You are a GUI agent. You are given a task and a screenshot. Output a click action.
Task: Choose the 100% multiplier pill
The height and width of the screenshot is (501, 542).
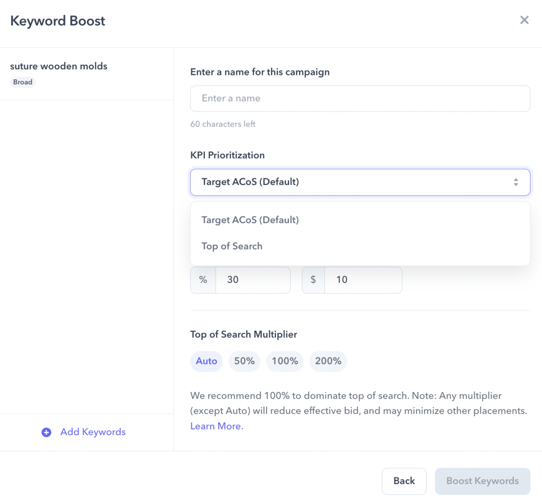pos(285,361)
